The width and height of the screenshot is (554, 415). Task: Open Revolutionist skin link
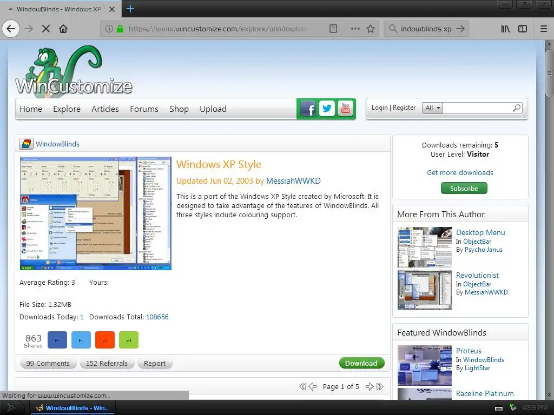click(477, 275)
